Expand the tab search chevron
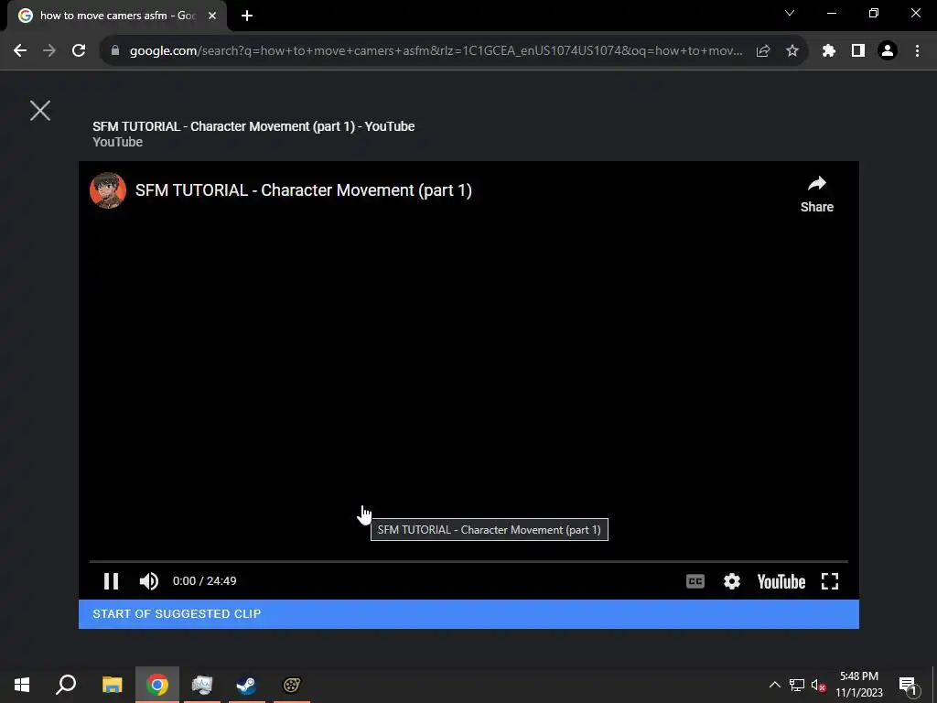 pos(790,13)
